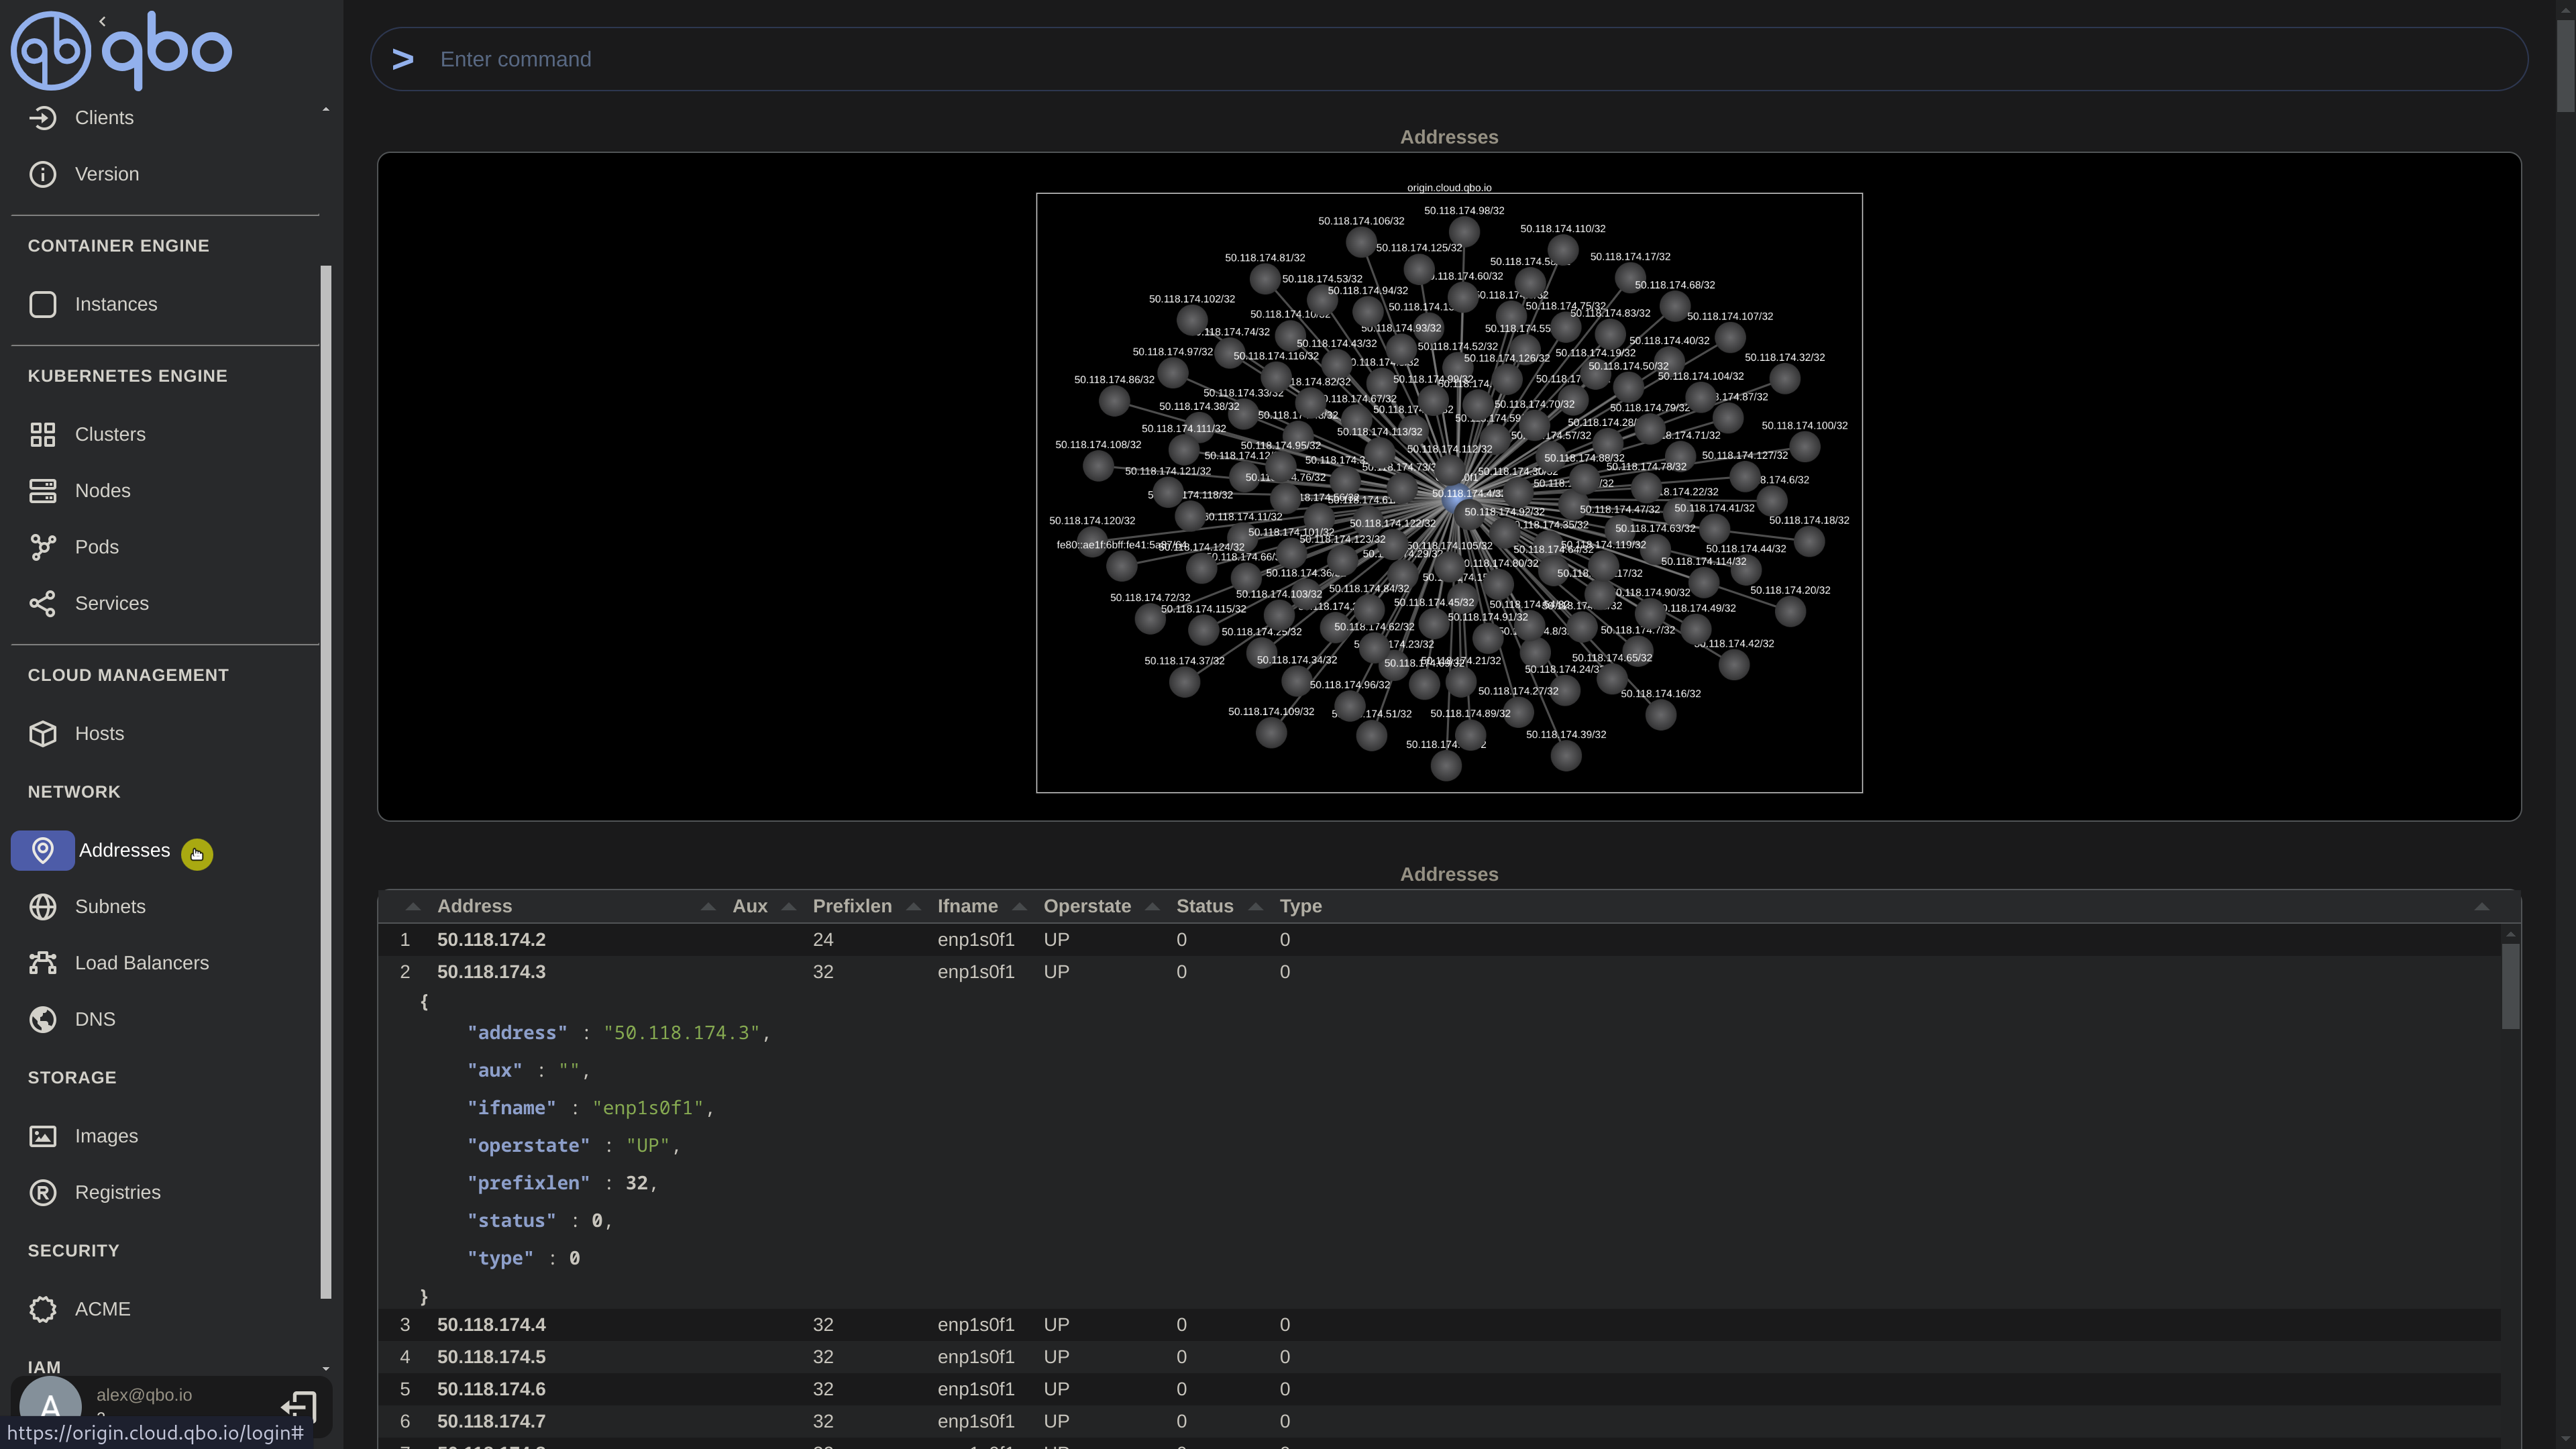Image resolution: width=2576 pixels, height=1449 pixels.
Task: Expand the row for 50.118.174.4
Action: (1439, 1325)
